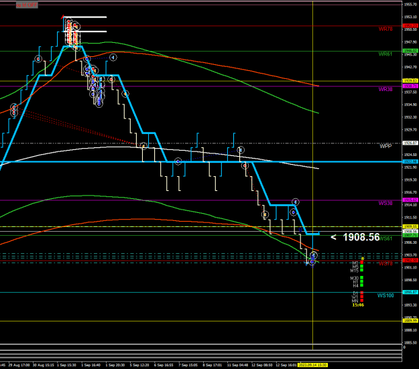Viewport: 419px width, 369px height.
Task: Click the 1885.50 price scale label
Action: [x=411, y=343]
